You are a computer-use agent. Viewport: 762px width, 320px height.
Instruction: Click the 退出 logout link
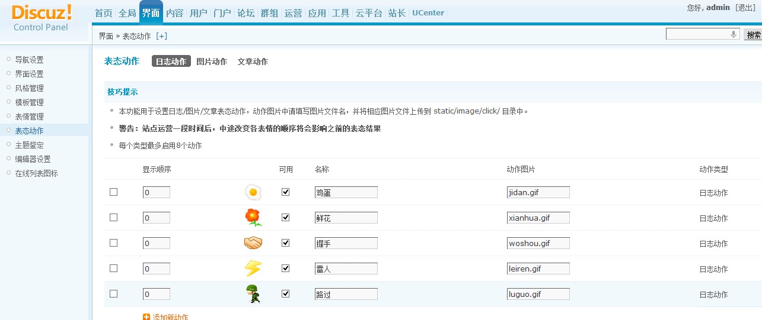pos(745,8)
